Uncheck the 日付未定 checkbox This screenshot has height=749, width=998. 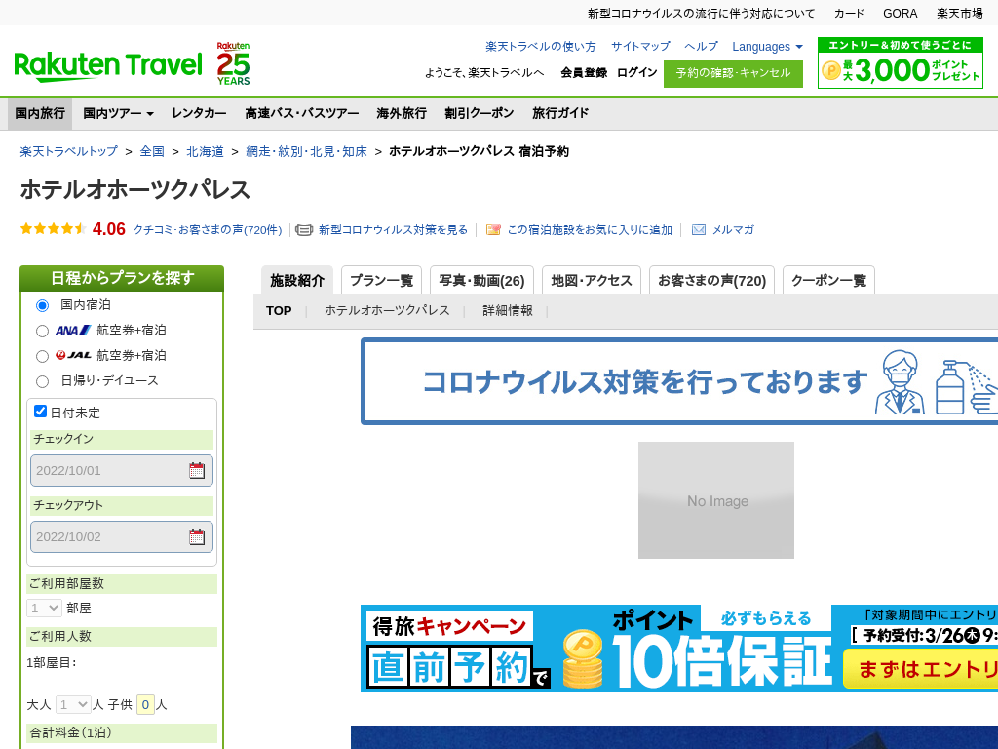40,412
